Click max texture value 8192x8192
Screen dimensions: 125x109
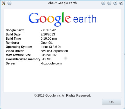tap(48, 55)
